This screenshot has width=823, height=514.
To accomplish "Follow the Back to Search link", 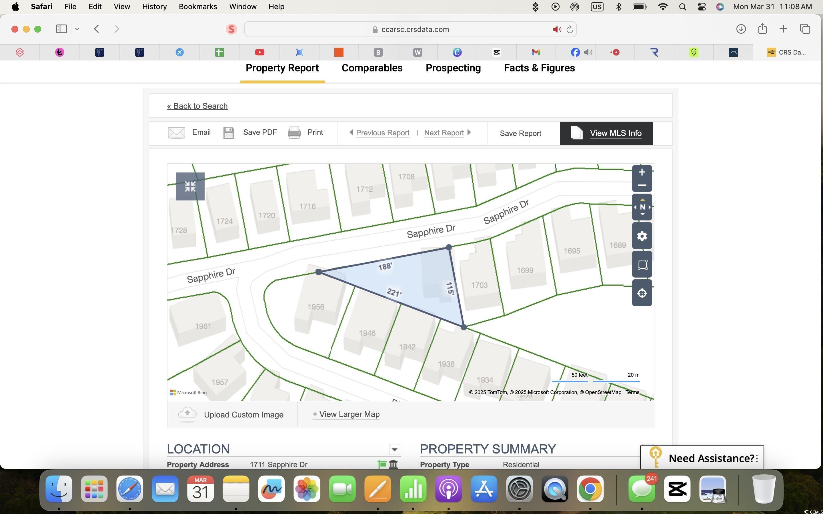I will pos(197,106).
